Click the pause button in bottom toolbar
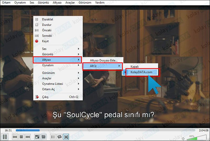This screenshot has width=210, height=141. pos(5,137)
